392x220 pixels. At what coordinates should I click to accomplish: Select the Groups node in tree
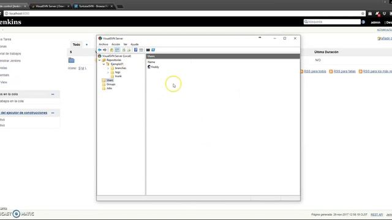click(x=111, y=84)
